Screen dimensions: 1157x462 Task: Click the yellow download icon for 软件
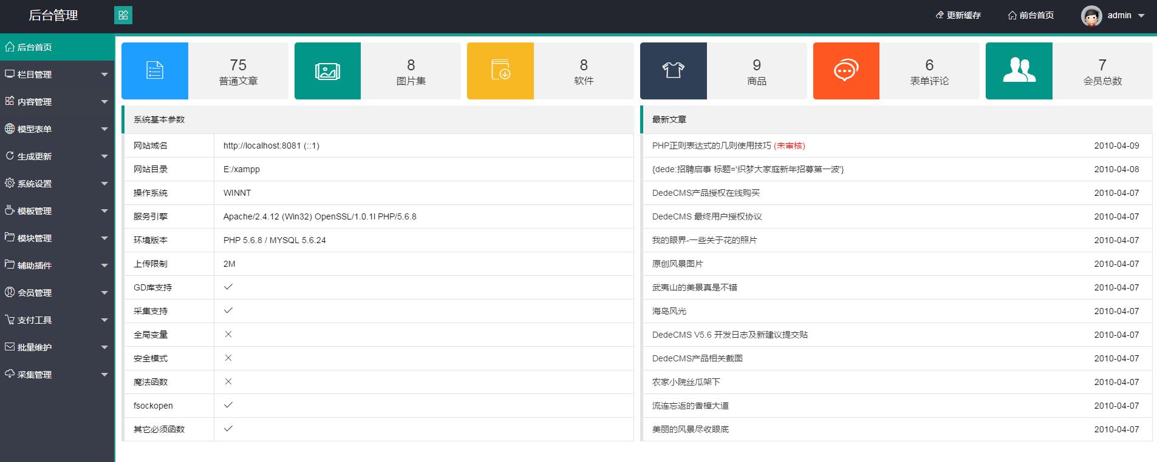500,70
